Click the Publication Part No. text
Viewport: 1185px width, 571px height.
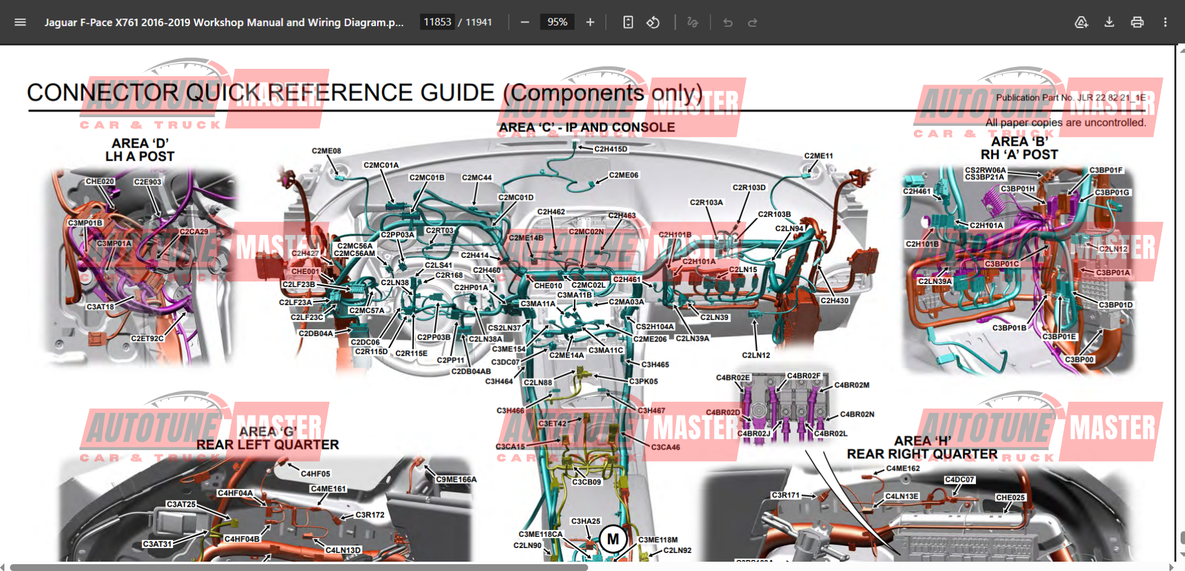click(1071, 97)
